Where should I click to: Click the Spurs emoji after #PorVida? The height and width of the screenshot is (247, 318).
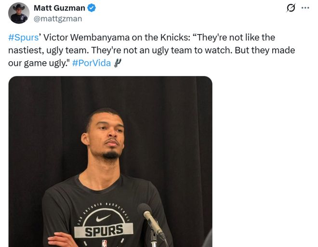(x=118, y=63)
